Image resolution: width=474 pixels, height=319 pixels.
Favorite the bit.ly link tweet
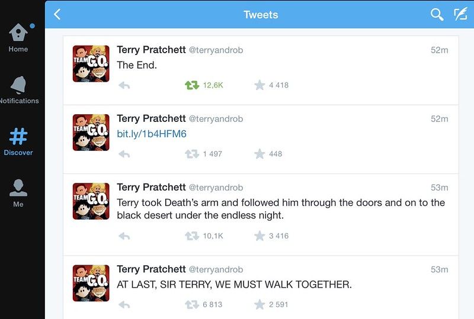pyautogui.click(x=260, y=154)
